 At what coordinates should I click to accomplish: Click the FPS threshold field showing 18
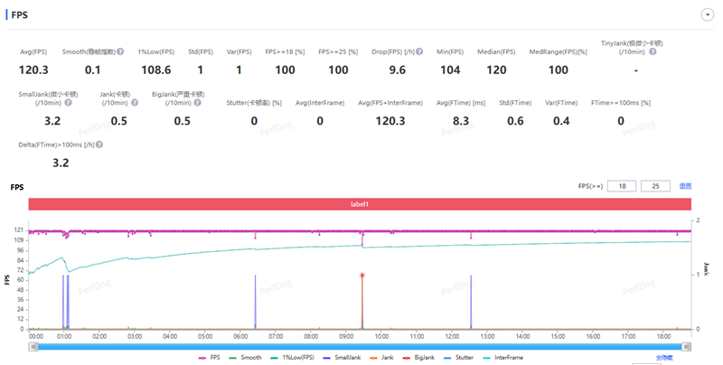coord(622,186)
